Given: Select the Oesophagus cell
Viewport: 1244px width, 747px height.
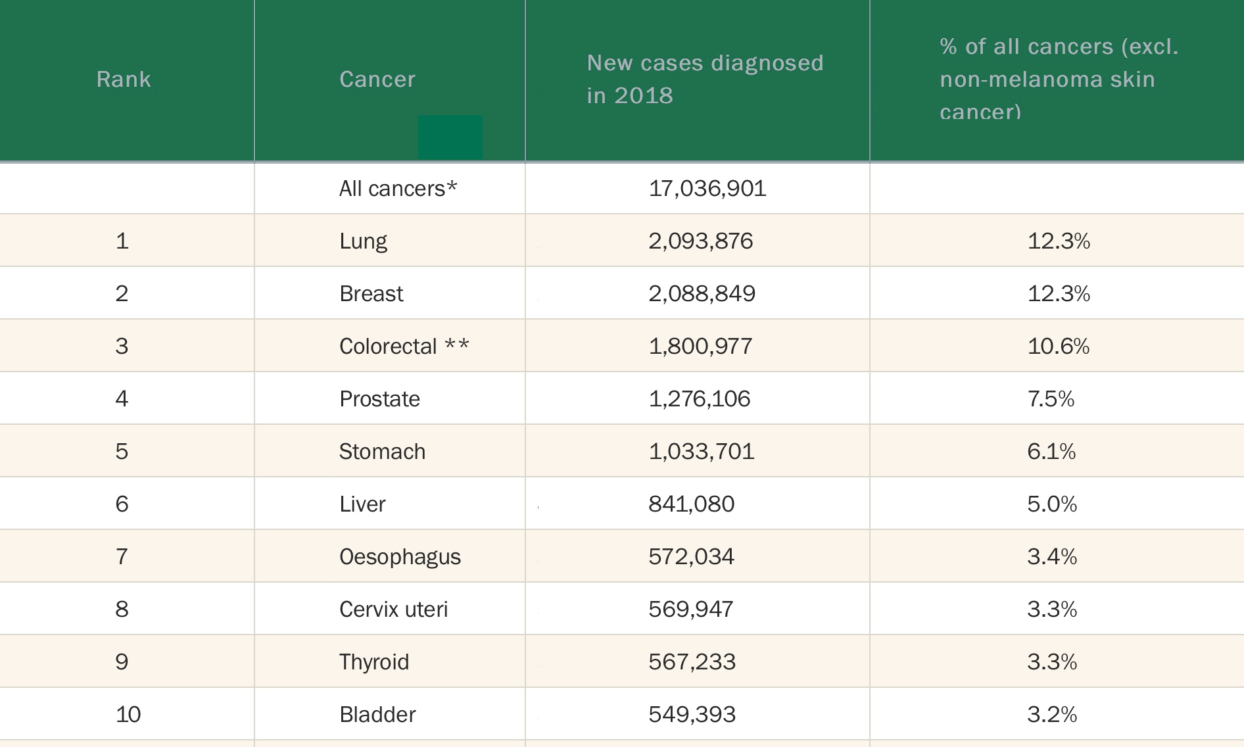Looking at the screenshot, I should point(400,557).
